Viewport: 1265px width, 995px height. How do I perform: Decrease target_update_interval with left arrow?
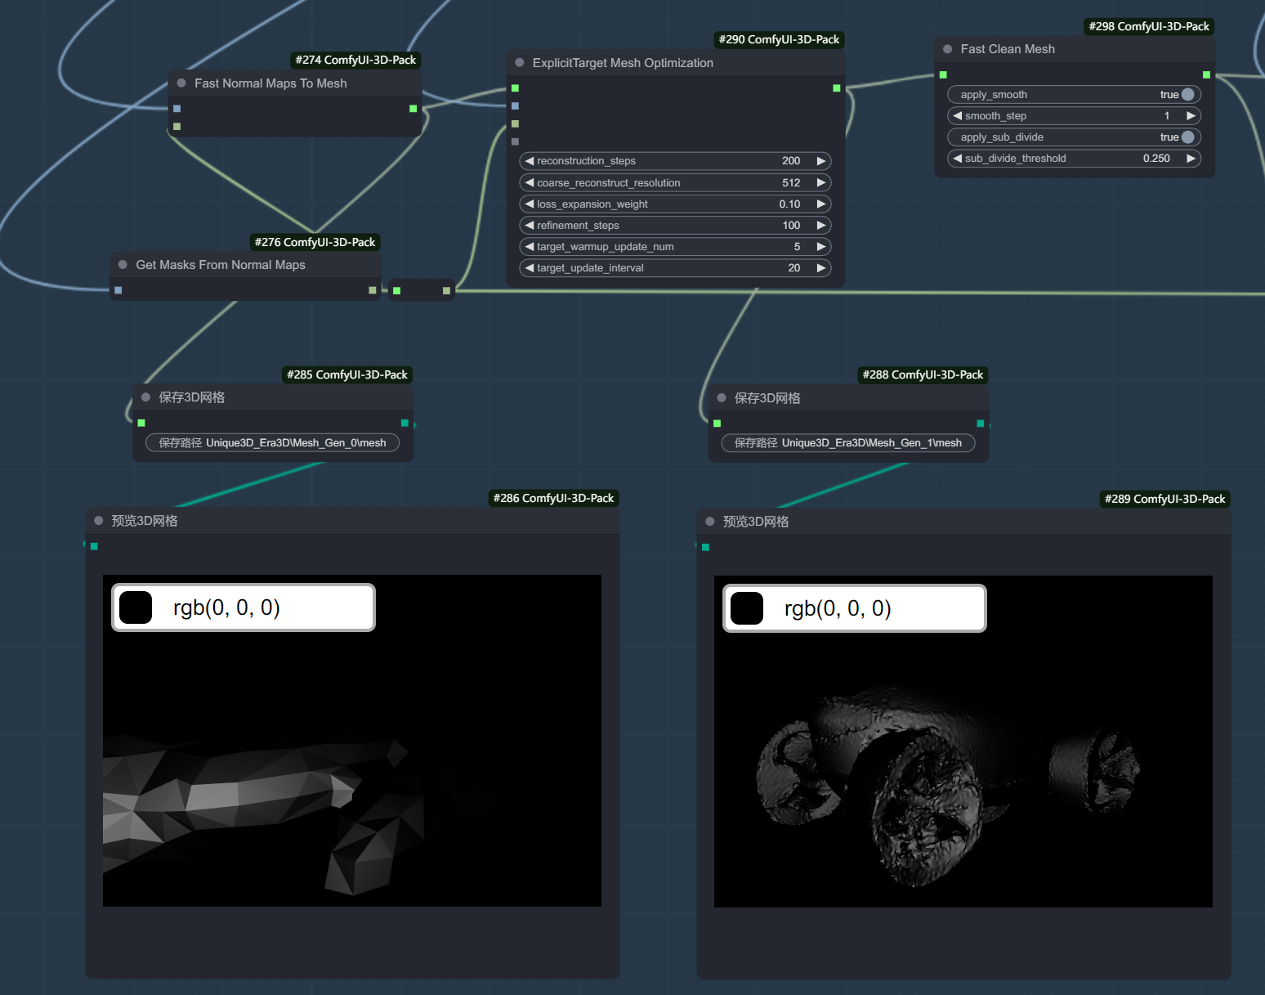tap(530, 268)
